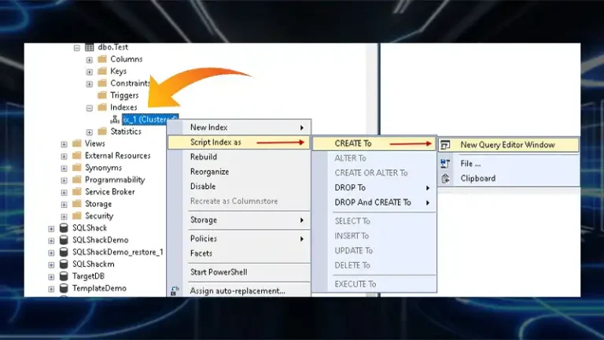
Task: Click the Keys folder icon
Action: click(x=102, y=71)
